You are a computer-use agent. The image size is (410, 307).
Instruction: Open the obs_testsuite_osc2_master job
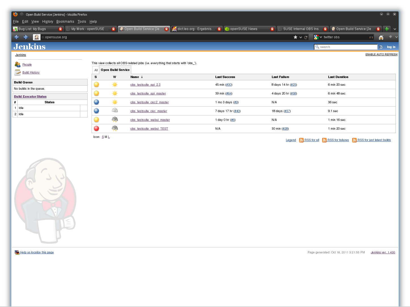[149, 102]
